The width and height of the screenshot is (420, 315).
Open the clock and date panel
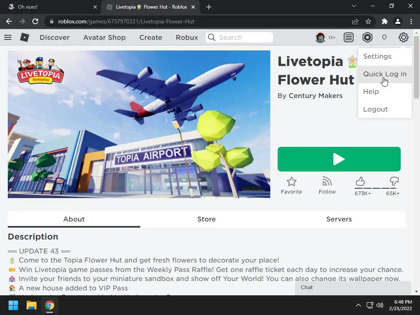(x=400, y=305)
